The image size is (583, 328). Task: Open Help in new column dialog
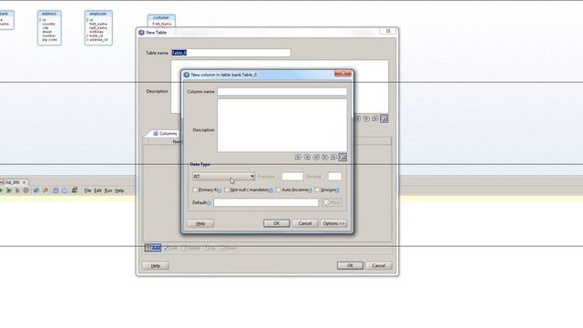pyautogui.click(x=200, y=223)
